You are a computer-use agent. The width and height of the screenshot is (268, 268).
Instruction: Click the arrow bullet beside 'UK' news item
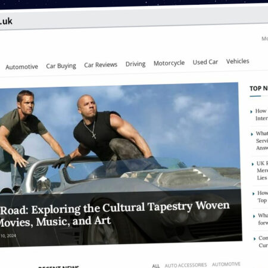pyautogui.click(x=253, y=164)
